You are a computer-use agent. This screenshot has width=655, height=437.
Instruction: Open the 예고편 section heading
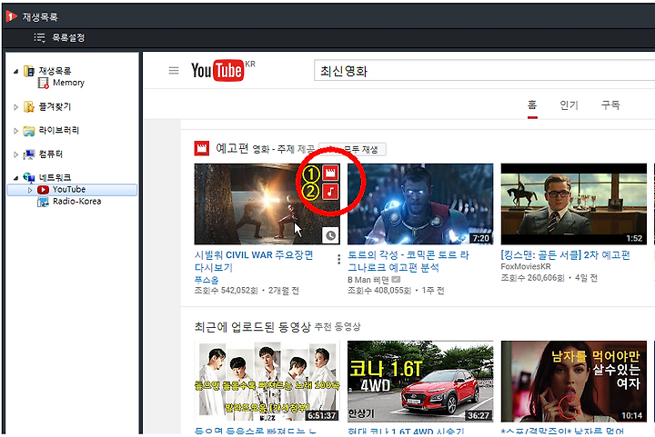232,148
